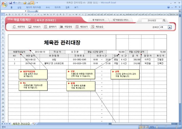The width and height of the screenshot is (182, 129).
Task: Select the column A header
Action: tap(6, 14)
